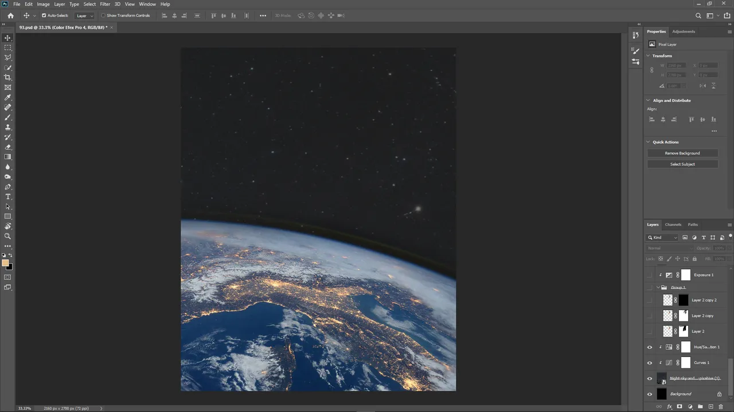
Task: Open the Auto-Select Layer dropdown
Action: 84,15
